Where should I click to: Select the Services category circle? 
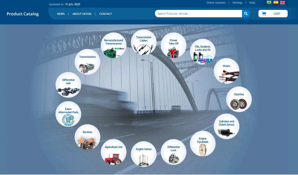click(87, 137)
